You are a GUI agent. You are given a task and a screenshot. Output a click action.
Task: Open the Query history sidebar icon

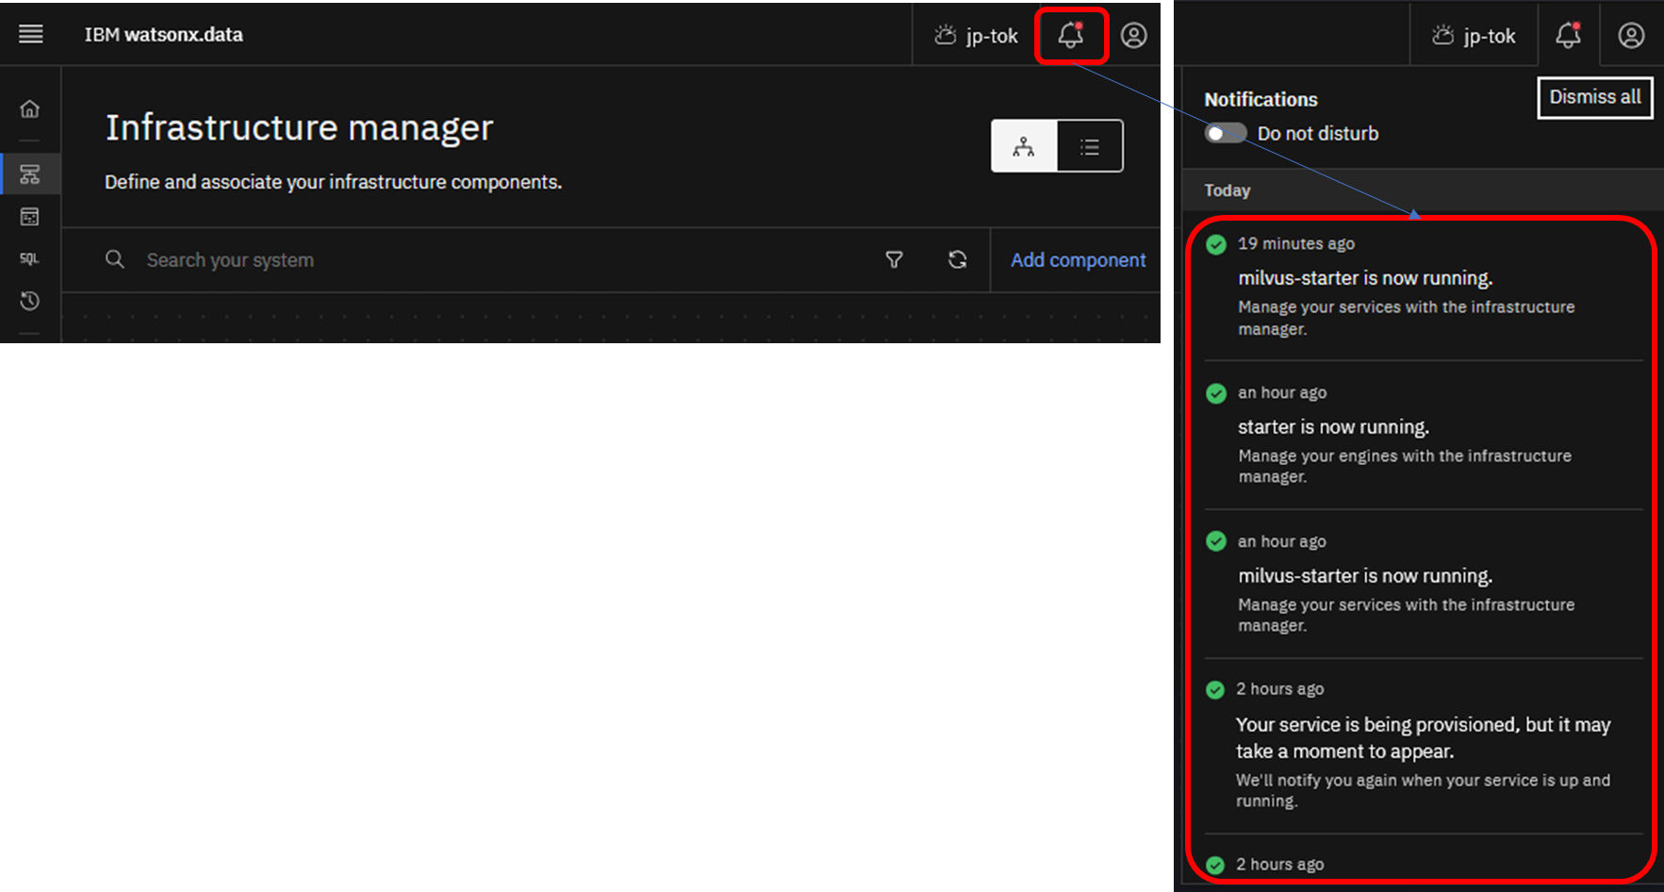30,301
